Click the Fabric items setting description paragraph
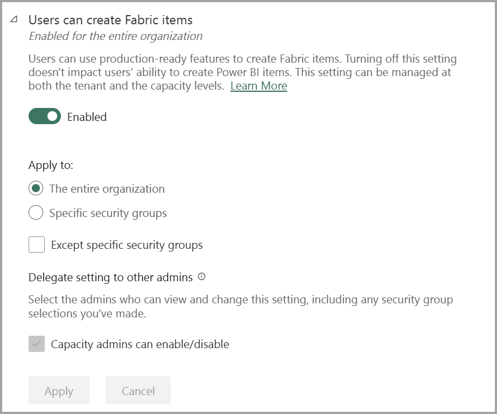 click(242, 72)
